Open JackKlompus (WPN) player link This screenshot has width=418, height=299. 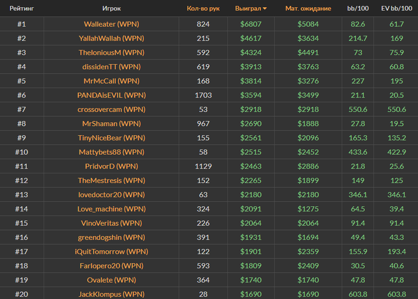click(x=111, y=294)
